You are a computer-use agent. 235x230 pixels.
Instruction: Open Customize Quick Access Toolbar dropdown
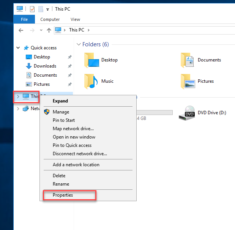pyautogui.click(x=47, y=9)
